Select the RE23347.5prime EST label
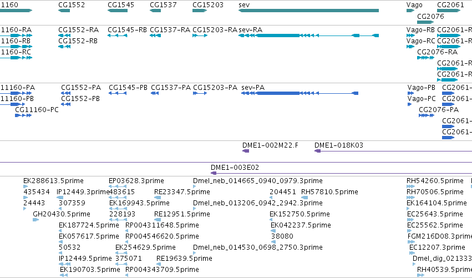This screenshot has height=278, width=472. point(182,192)
